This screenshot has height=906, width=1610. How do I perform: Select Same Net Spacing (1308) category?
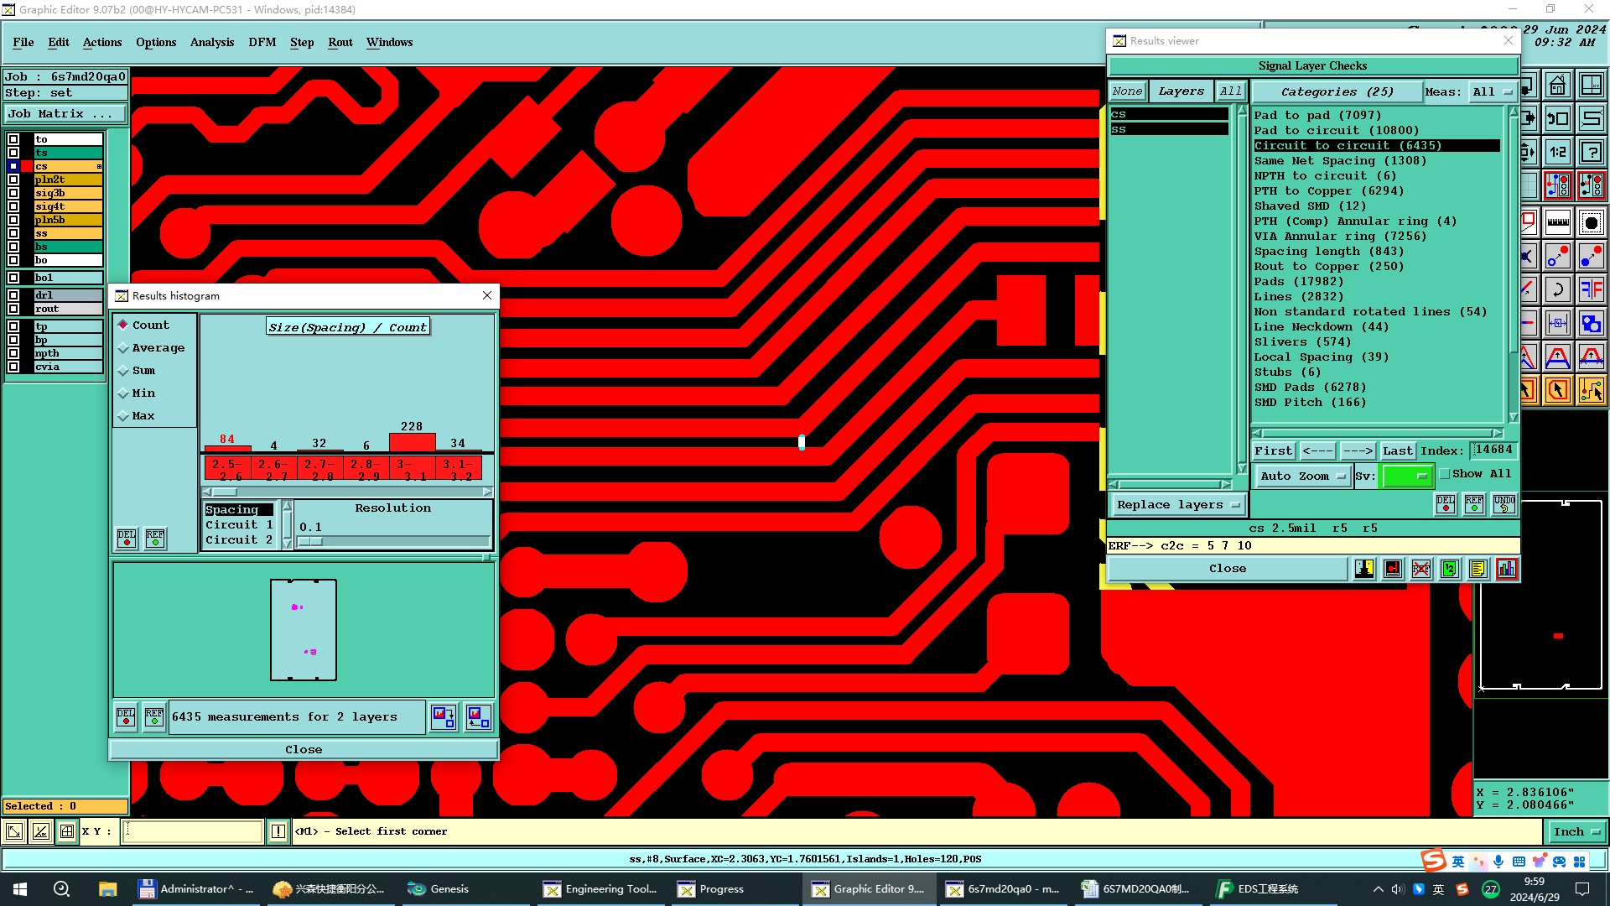(x=1339, y=160)
